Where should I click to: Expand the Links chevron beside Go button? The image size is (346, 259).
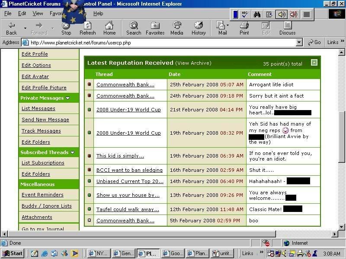pyautogui.click(x=342, y=41)
